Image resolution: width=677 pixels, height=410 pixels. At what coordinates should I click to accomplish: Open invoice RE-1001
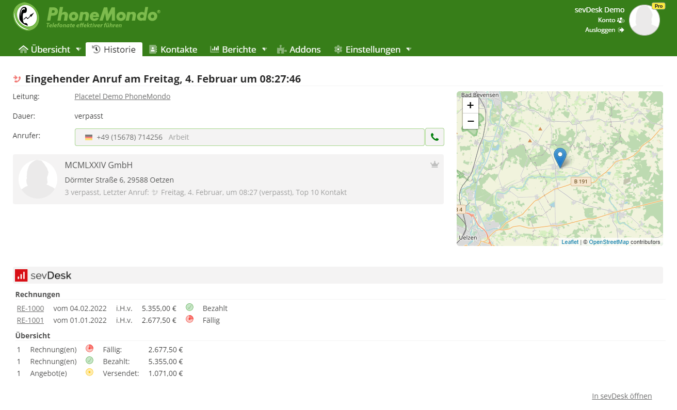tap(30, 320)
